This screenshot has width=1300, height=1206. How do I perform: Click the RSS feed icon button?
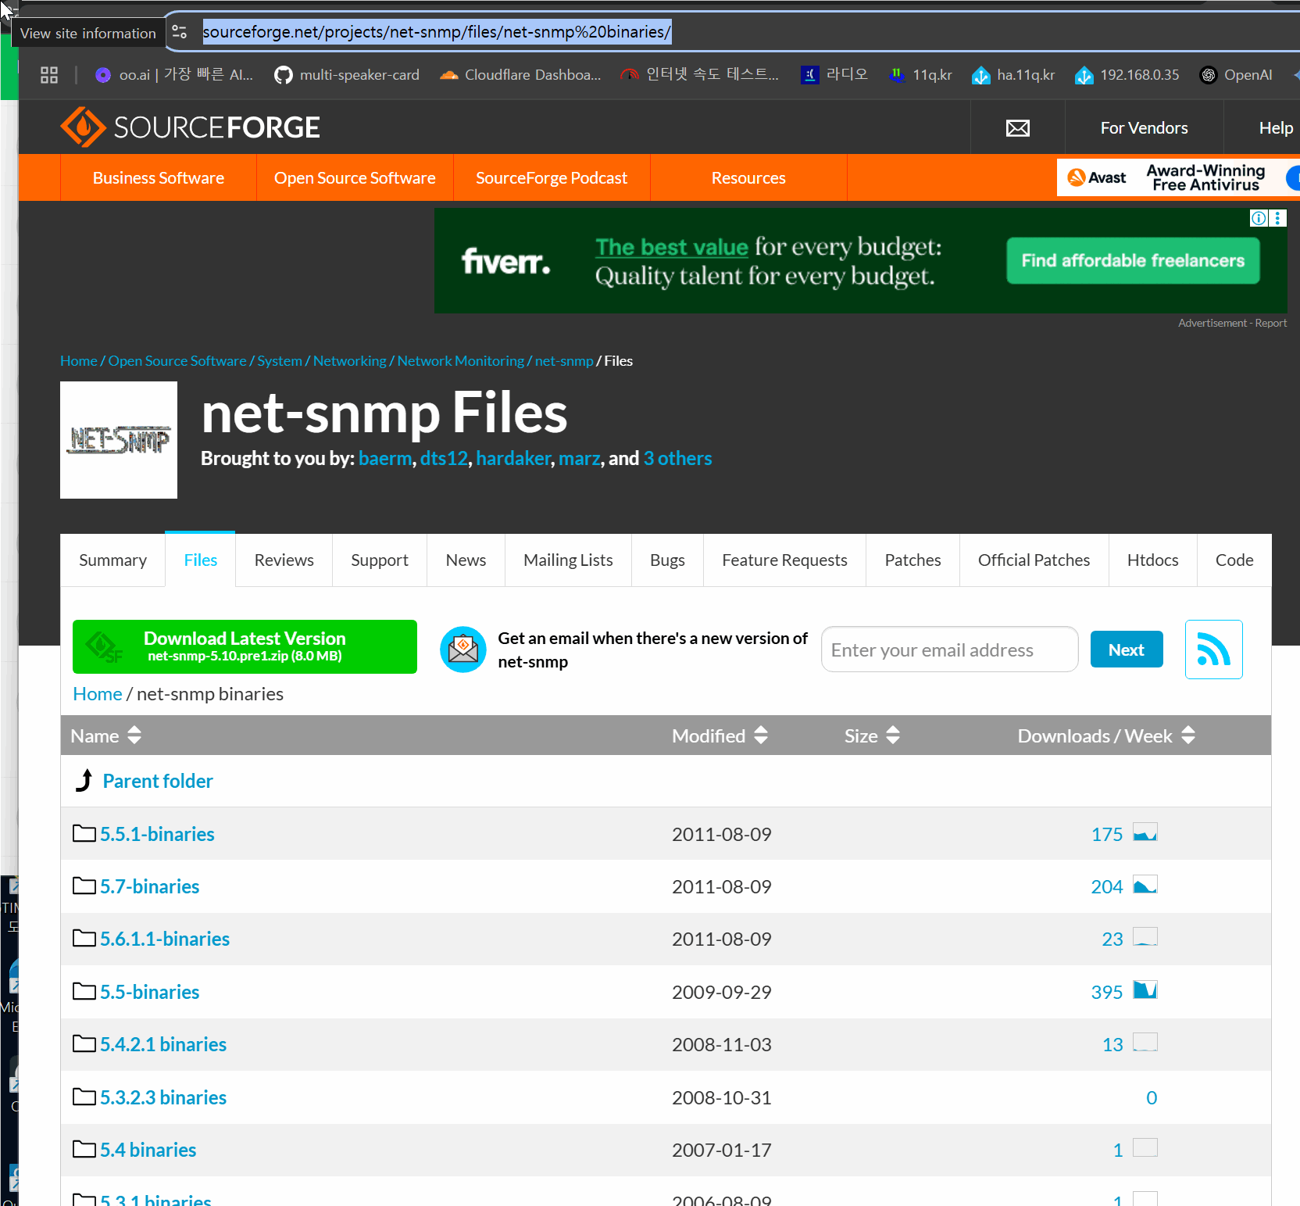click(x=1213, y=650)
